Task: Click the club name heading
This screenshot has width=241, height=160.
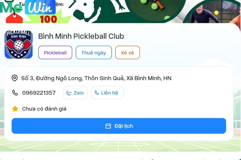Action: (81, 36)
